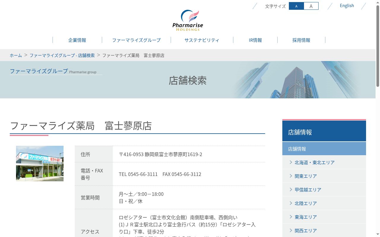The image size is (380, 237).
Task: View the 富士蓼原店 storefront photo
Action: tap(40, 164)
